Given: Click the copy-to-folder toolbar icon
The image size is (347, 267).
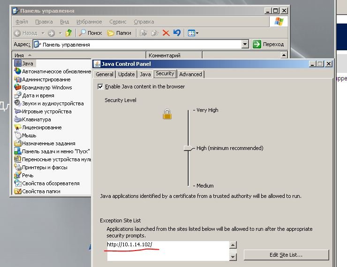Looking at the screenshot, I should point(155,33).
